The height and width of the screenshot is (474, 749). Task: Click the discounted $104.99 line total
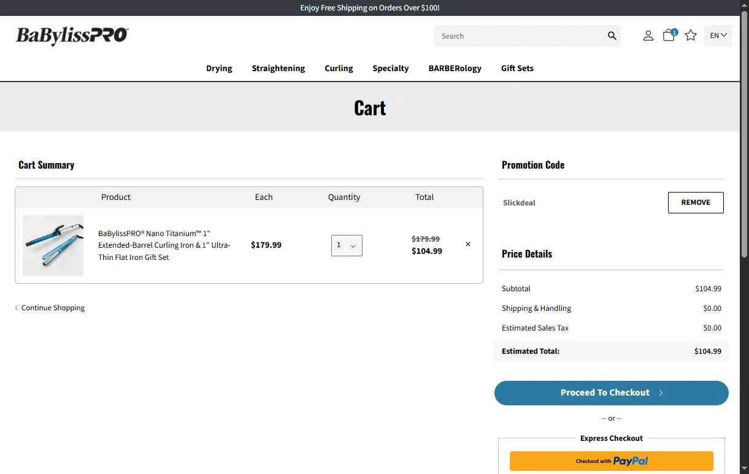(x=427, y=251)
